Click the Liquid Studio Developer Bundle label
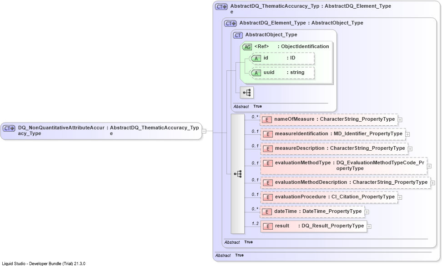The height and width of the screenshot is (266, 442). (44, 264)
